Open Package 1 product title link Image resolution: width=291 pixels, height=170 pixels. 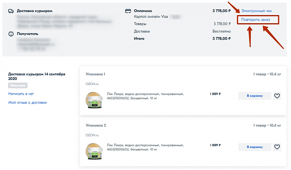(145, 96)
